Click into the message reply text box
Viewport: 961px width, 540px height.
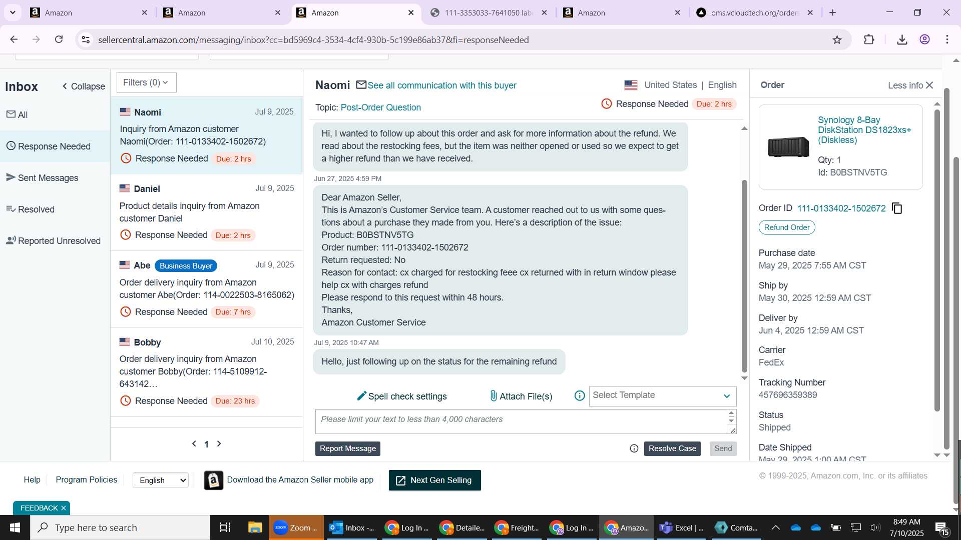521,421
